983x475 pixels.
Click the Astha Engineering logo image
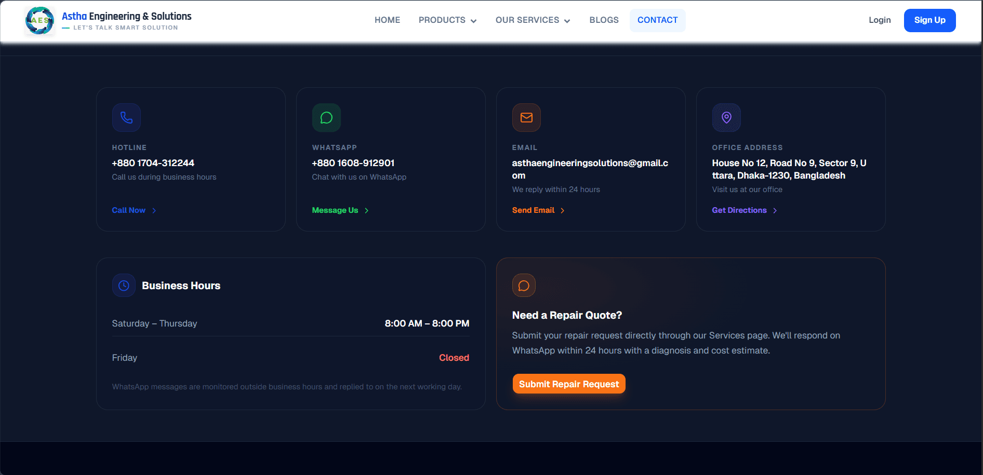(x=39, y=21)
